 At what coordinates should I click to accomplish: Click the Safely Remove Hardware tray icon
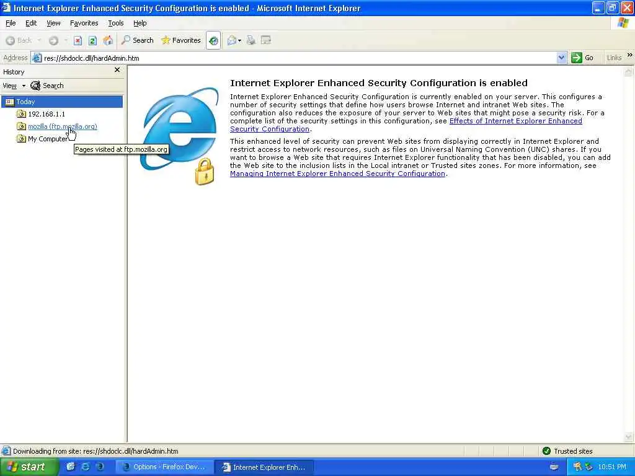pyautogui.click(x=589, y=467)
